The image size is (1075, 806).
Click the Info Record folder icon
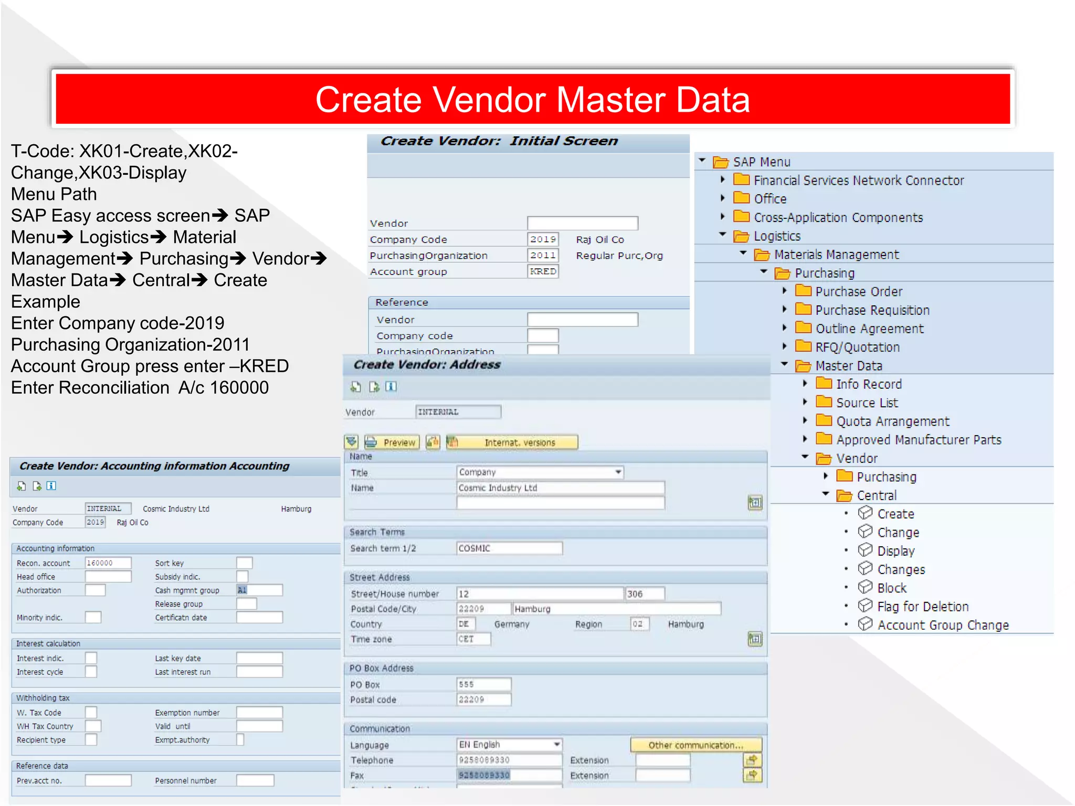[x=824, y=383]
